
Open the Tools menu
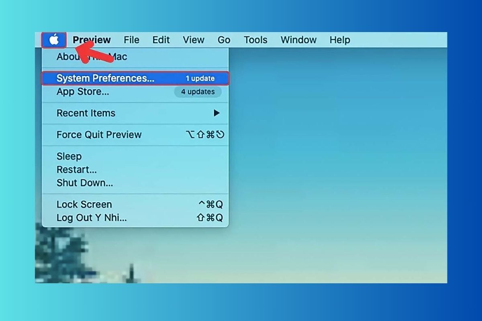tap(255, 40)
